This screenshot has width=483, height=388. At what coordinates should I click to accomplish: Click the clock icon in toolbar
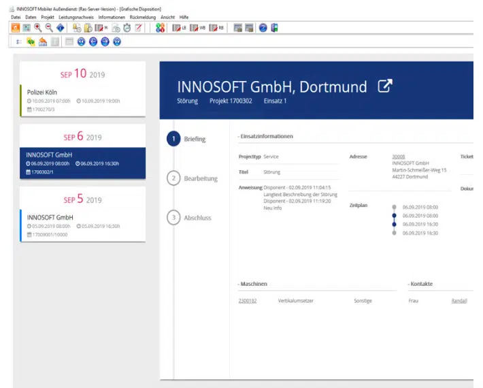(x=127, y=28)
